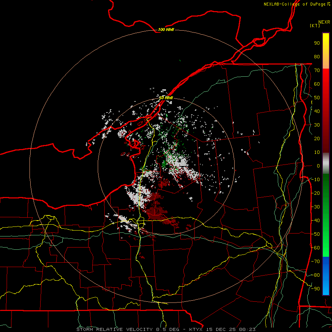Click the NEXR label above color scale
Viewport: 332px width, 332px height.
coord(324,22)
